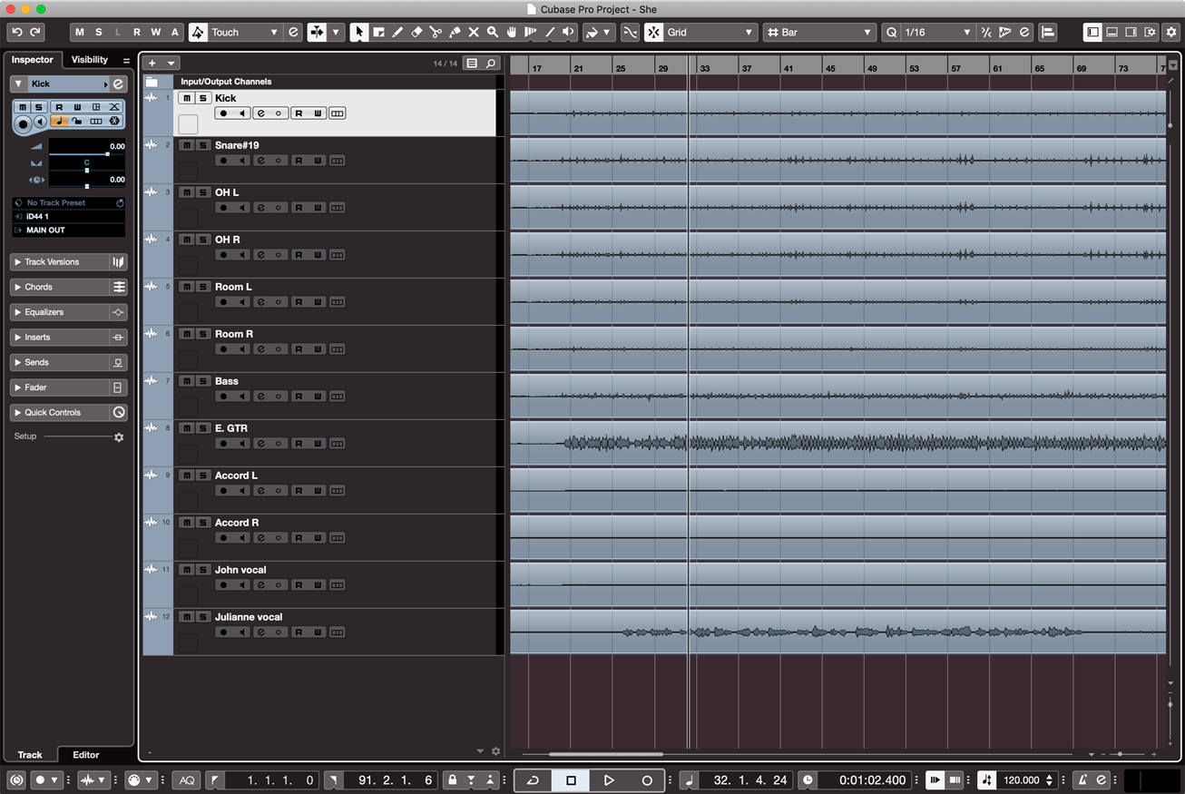Select the Play speaker tool
Image resolution: width=1185 pixels, height=794 pixels.
(x=569, y=32)
